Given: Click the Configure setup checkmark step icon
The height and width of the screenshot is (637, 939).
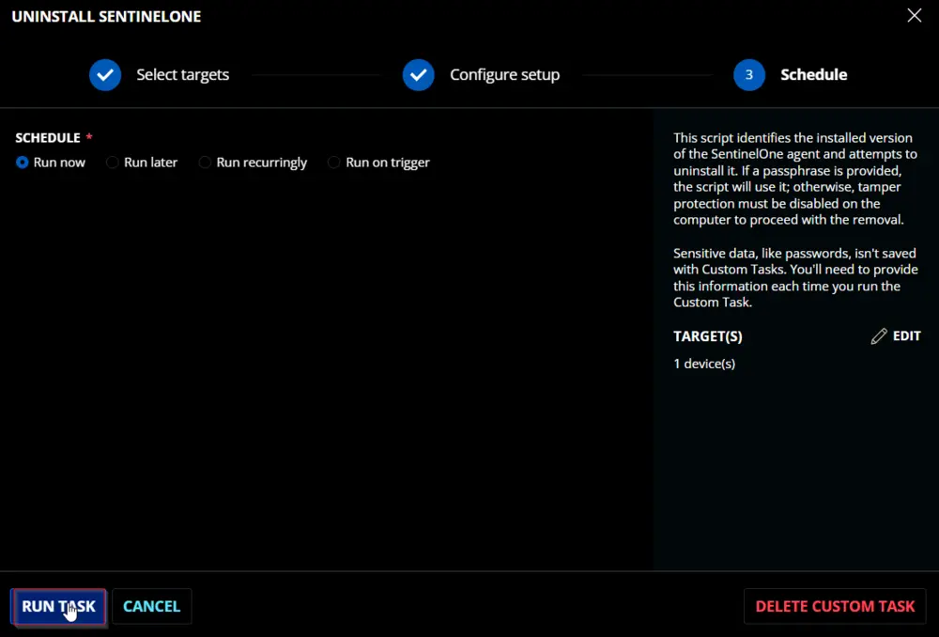Looking at the screenshot, I should (x=419, y=75).
